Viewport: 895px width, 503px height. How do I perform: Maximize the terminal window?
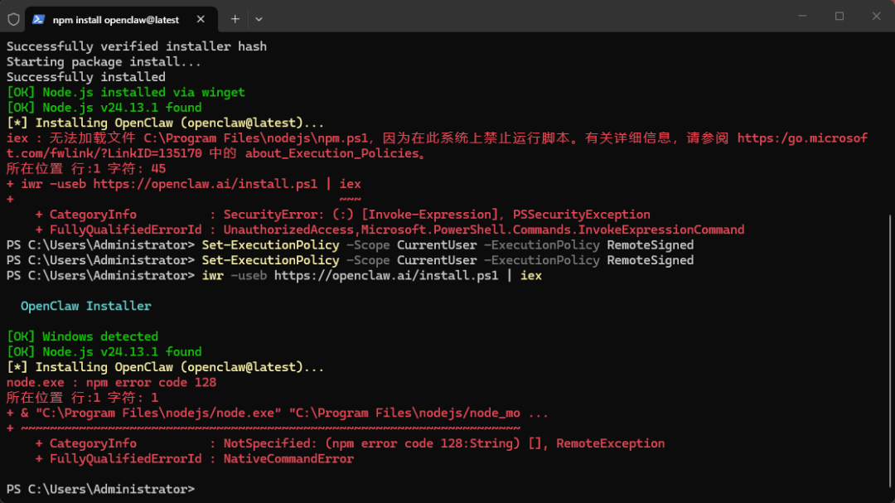839,16
